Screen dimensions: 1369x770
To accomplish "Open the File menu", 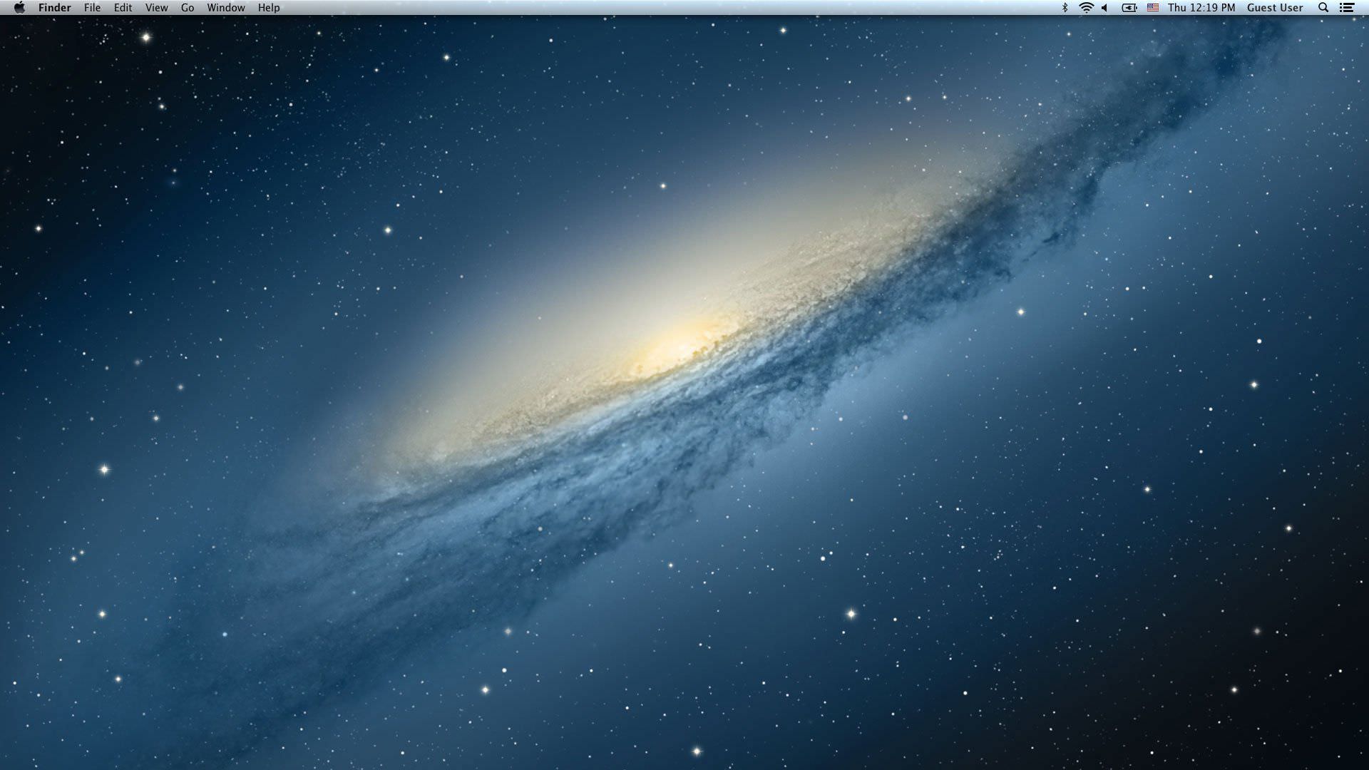I will pos(92,8).
